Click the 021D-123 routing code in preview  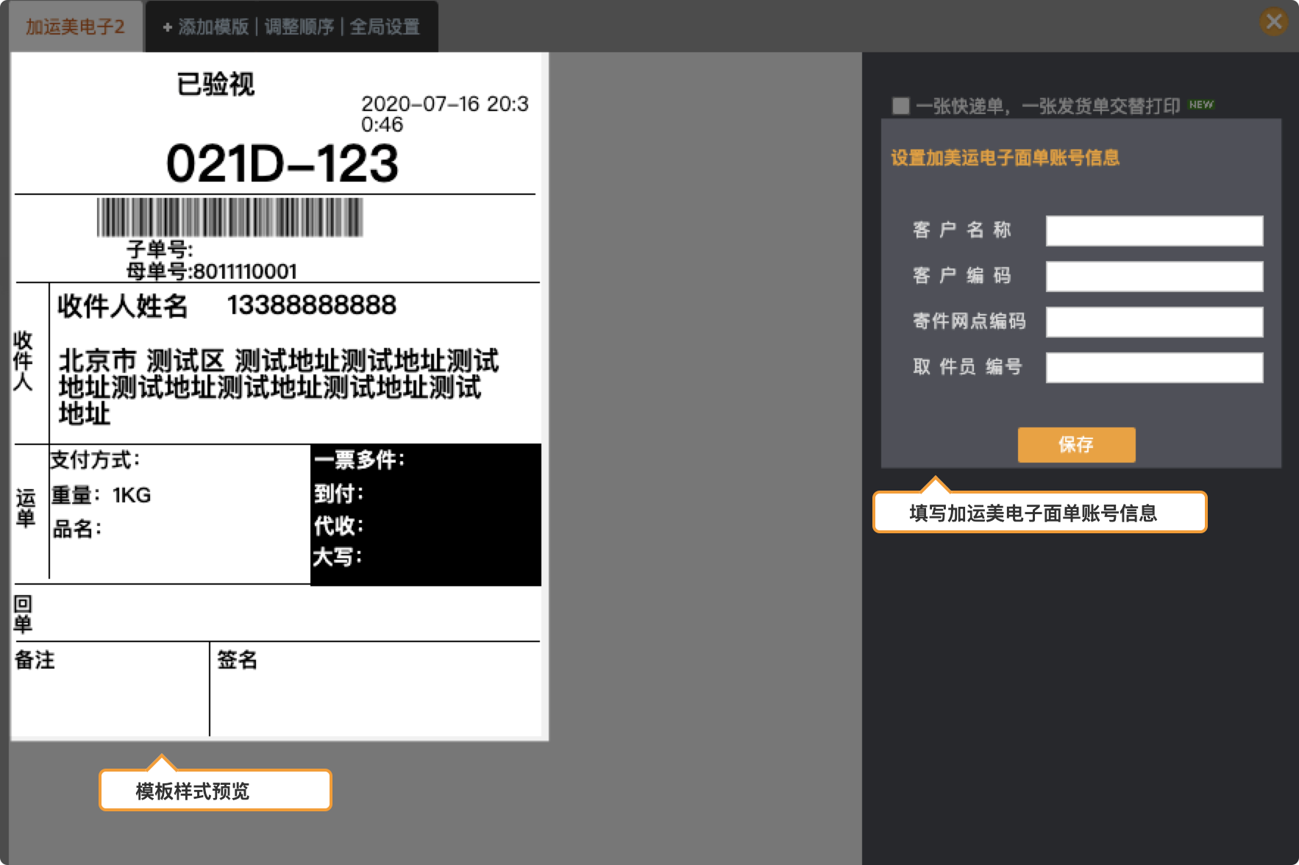(x=282, y=163)
